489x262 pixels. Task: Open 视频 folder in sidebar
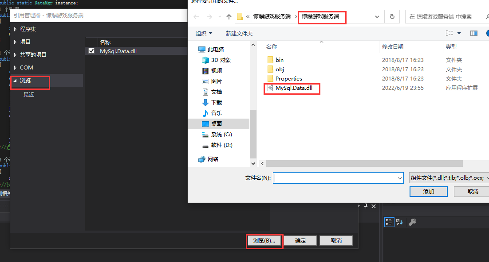[212, 71]
